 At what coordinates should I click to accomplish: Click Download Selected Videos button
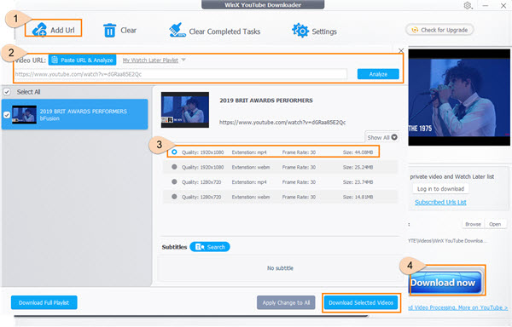pos(361,302)
